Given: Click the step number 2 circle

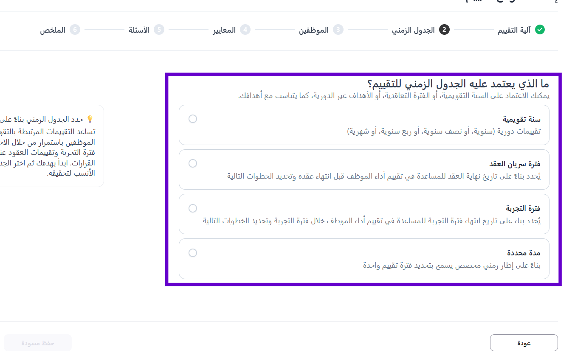Looking at the screenshot, I should tap(444, 30).
